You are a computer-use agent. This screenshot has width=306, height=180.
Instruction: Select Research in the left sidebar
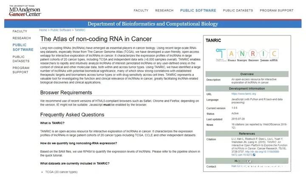point(22,38)
